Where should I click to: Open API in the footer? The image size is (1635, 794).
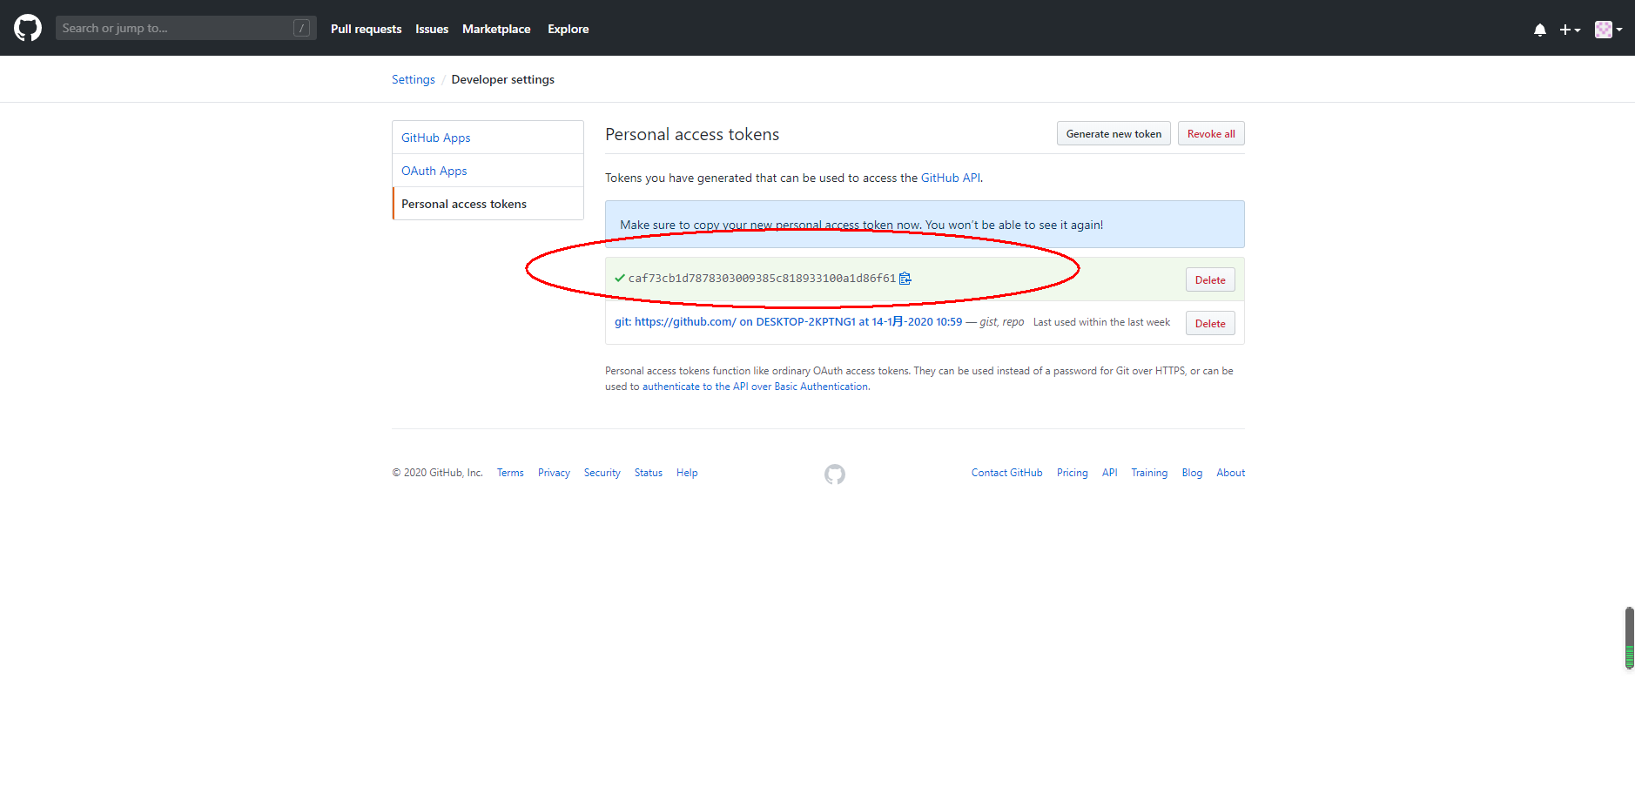click(1110, 473)
